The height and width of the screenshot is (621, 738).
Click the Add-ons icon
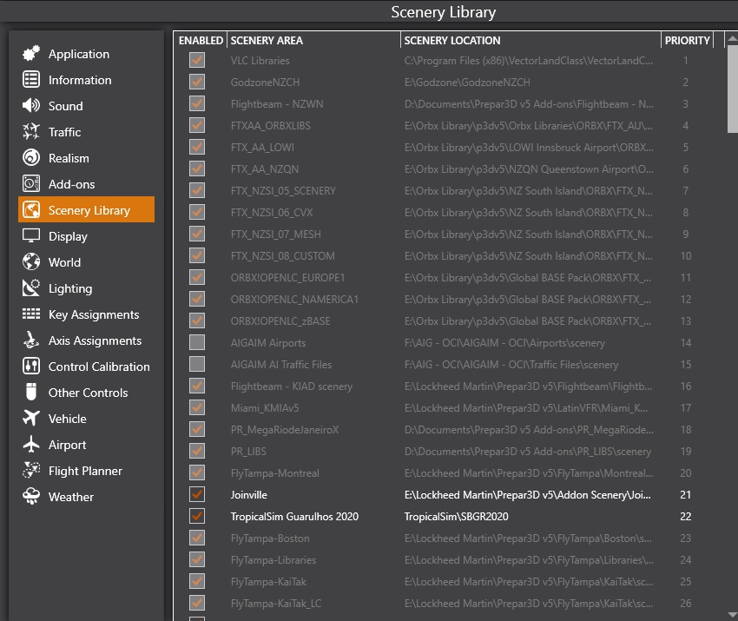31,183
